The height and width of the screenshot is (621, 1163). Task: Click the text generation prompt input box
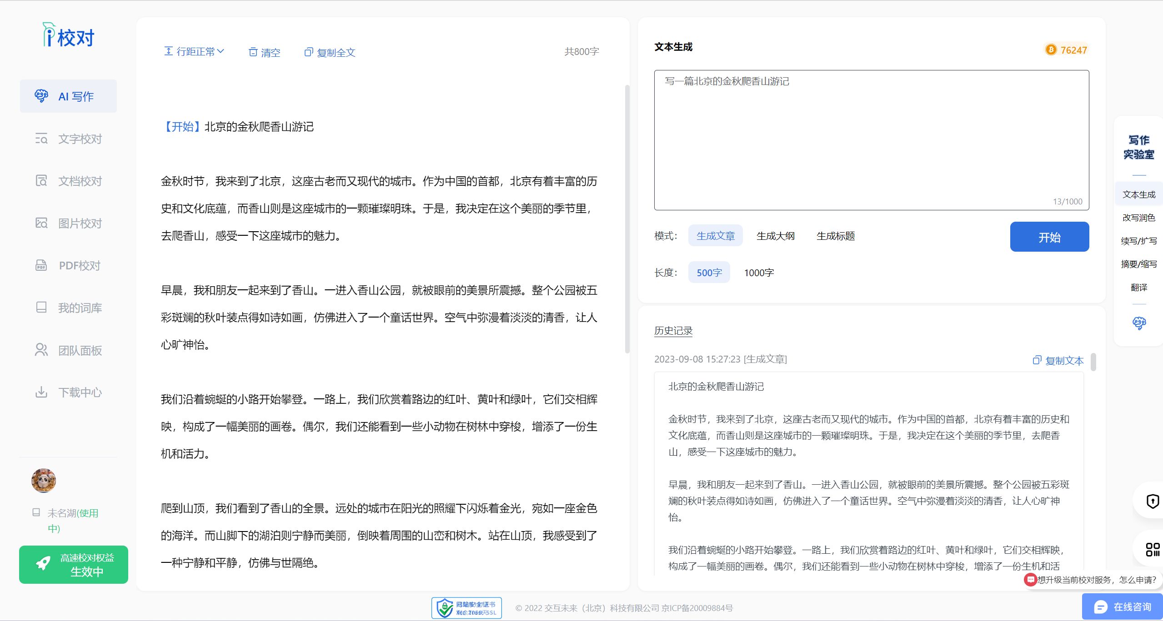tap(872, 140)
